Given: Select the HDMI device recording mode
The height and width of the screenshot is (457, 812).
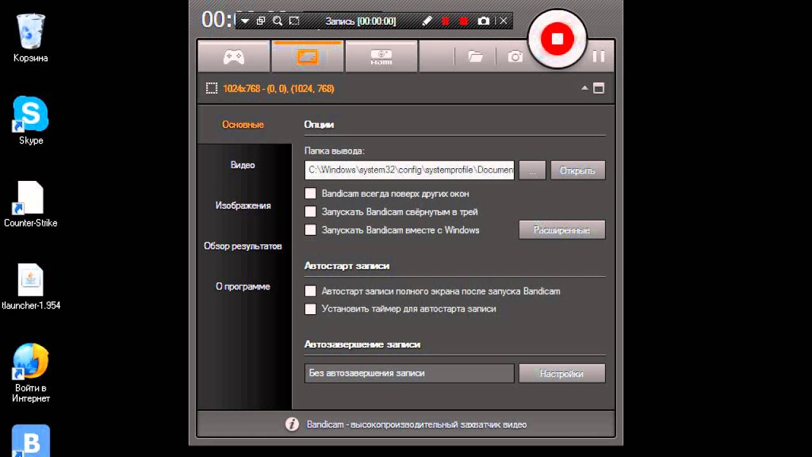Looking at the screenshot, I should coord(381,56).
